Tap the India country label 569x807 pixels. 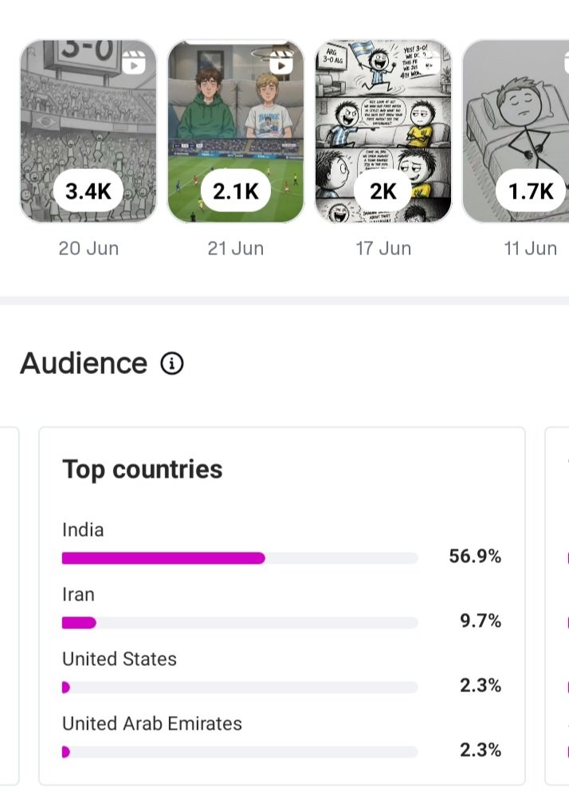coord(83,529)
